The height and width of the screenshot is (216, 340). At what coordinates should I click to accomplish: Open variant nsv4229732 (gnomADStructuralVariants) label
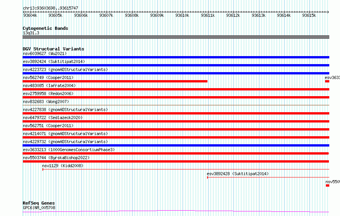pos(65,142)
